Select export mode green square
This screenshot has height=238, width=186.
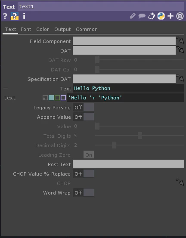click(57, 98)
